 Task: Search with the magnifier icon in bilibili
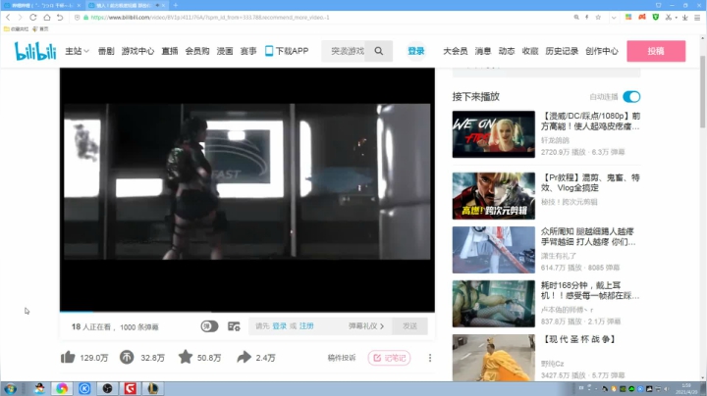point(379,51)
